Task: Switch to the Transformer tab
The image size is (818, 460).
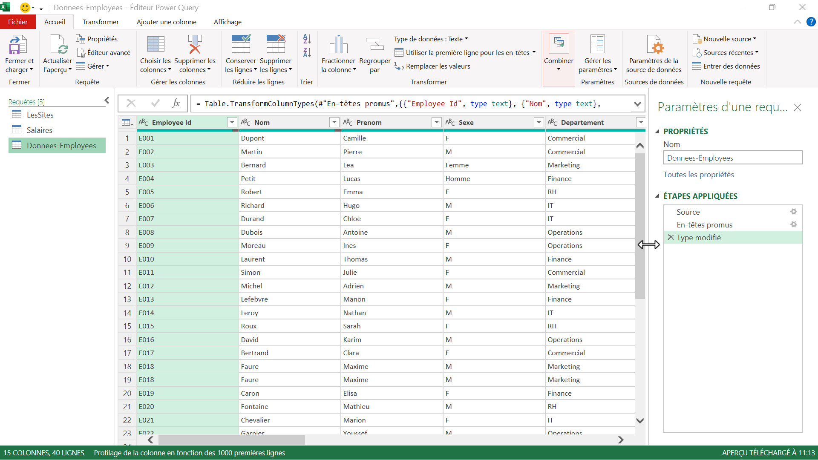Action: point(101,22)
